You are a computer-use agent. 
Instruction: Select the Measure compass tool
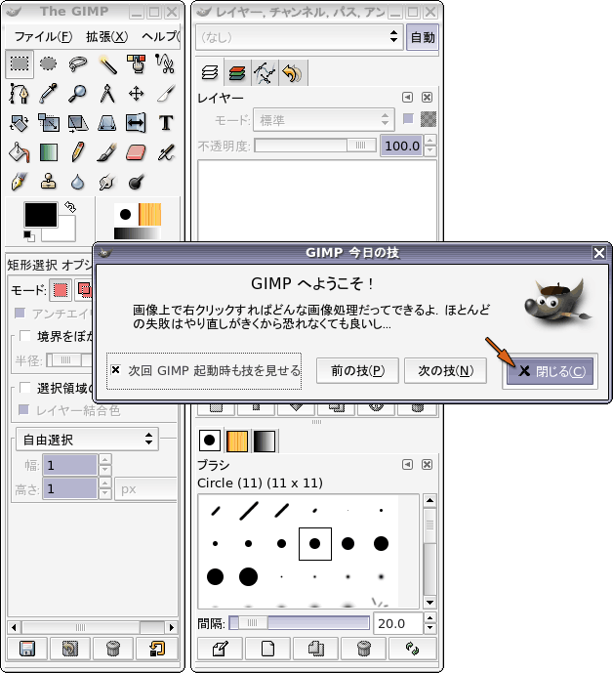pos(107,94)
